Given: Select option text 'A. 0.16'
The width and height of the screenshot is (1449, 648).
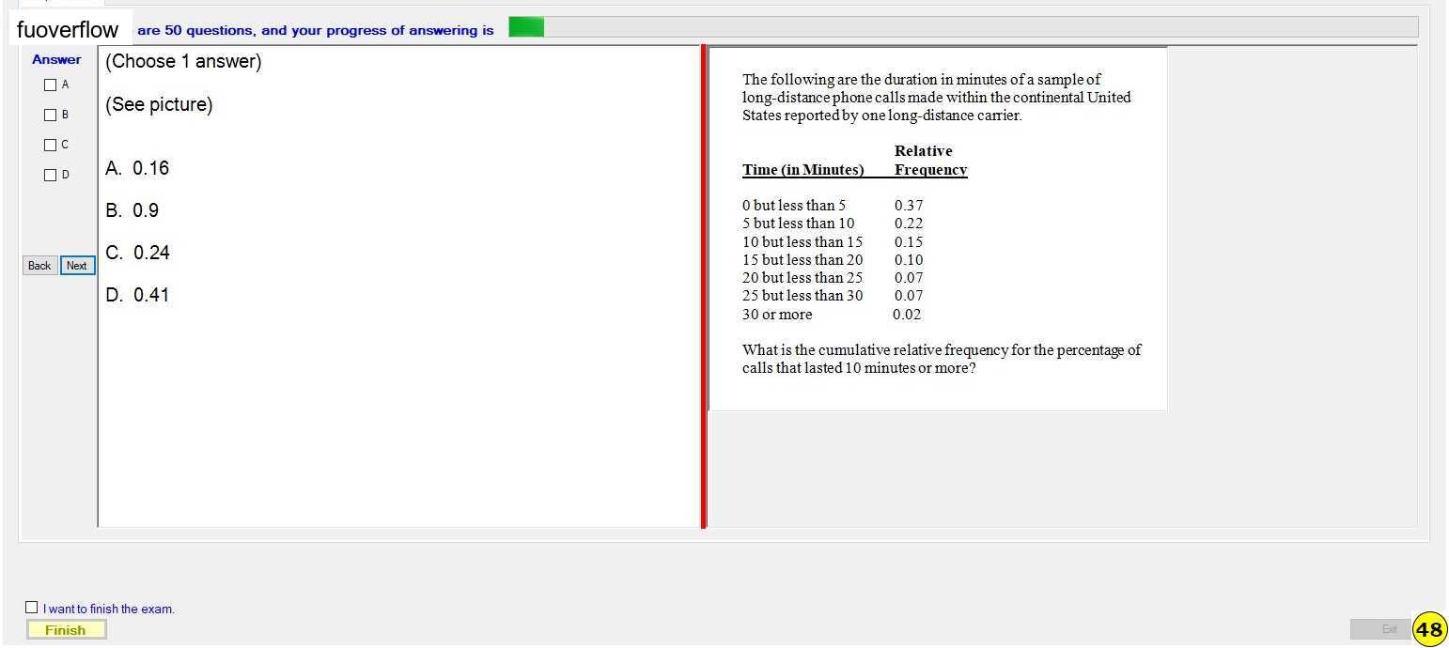Looking at the screenshot, I should [137, 168].
